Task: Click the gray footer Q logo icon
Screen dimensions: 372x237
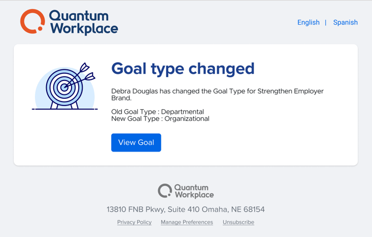Action: pos(164,191)
